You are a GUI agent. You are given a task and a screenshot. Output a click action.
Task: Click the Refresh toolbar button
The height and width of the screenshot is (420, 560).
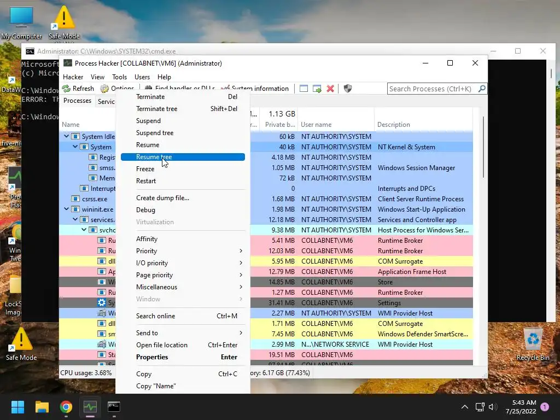78,89
